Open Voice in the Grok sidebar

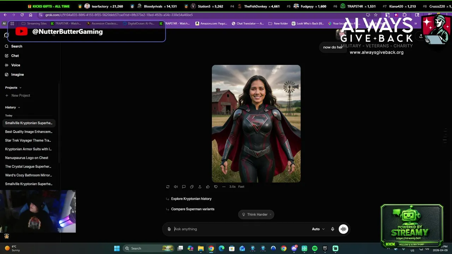point(13,65)
